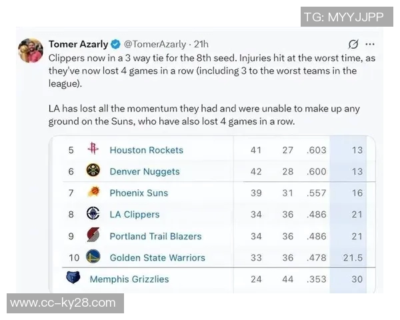Screen dimensions: 400x320
Task: Click the Phoenix Suns logo
Action: [93, 193]
